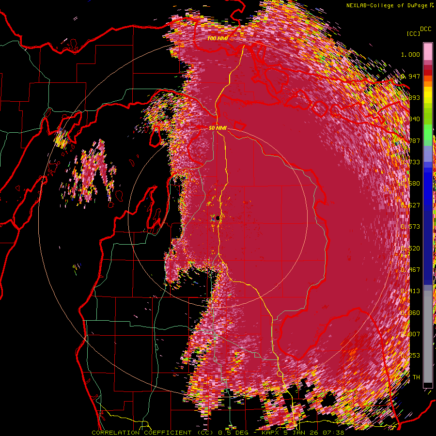The image size is (436, 436).
Task: Click the 0.733 legend value
Action: point(410,162)
